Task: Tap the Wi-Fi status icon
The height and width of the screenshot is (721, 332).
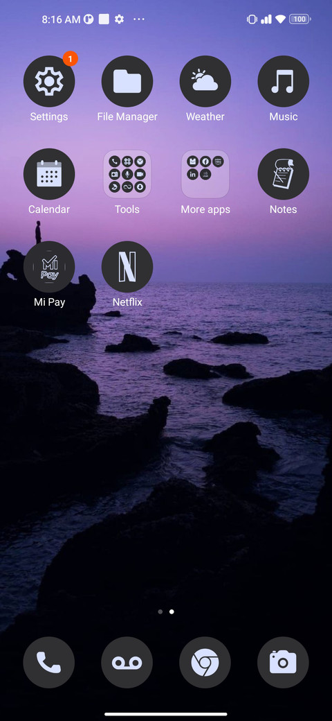Action: coord(281,19)
